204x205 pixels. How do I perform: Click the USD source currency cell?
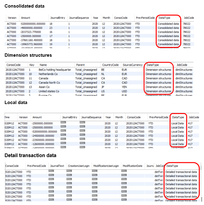click(124, 91)
